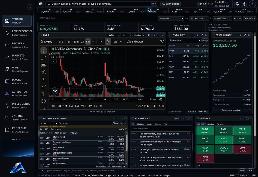258x177 pixels.
Task: Open settings gear in top bar
Action: (245, 4)
